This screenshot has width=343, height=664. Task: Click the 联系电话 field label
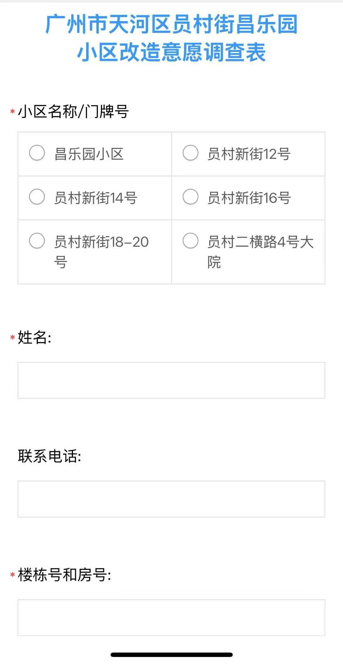49,456
